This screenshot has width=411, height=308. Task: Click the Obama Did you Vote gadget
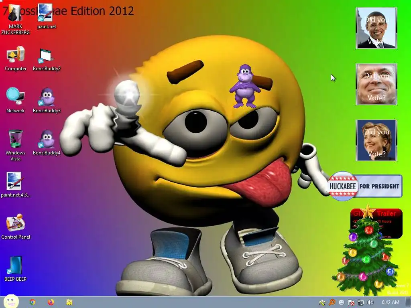coord(376,28)
